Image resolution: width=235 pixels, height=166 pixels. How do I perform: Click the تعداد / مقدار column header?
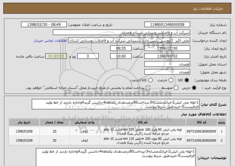(55, 122)
